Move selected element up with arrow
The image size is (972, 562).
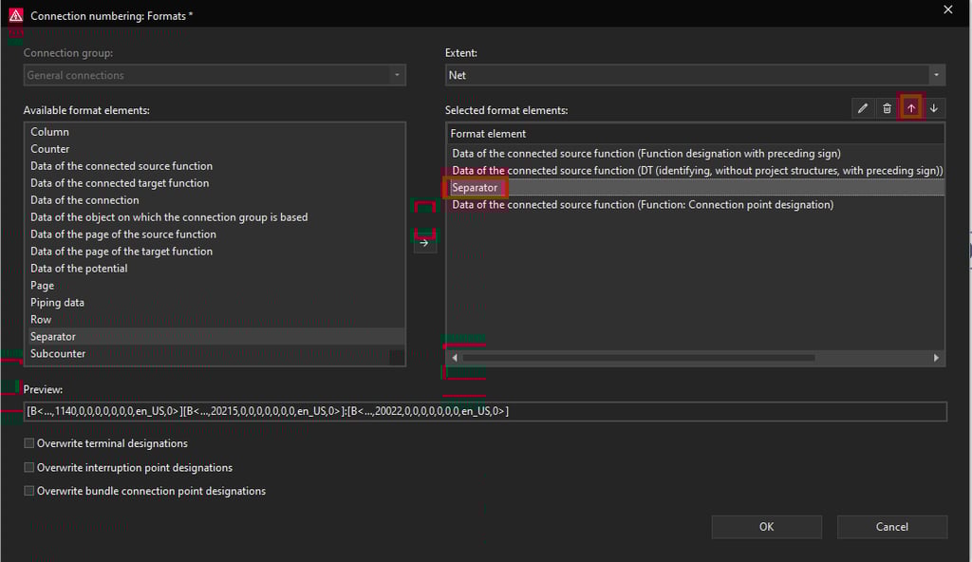coord(910,108)
